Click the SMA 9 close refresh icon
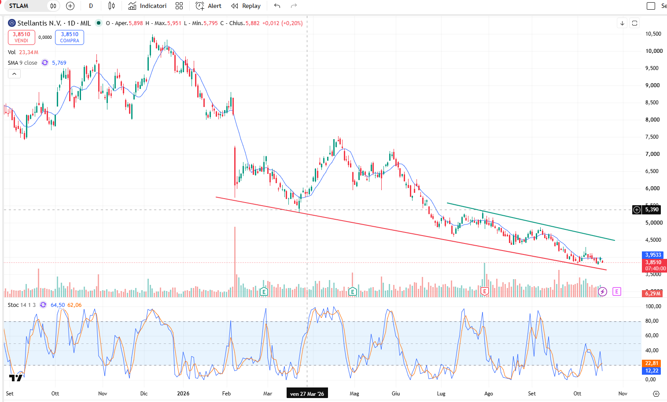 tap(45, 63)
